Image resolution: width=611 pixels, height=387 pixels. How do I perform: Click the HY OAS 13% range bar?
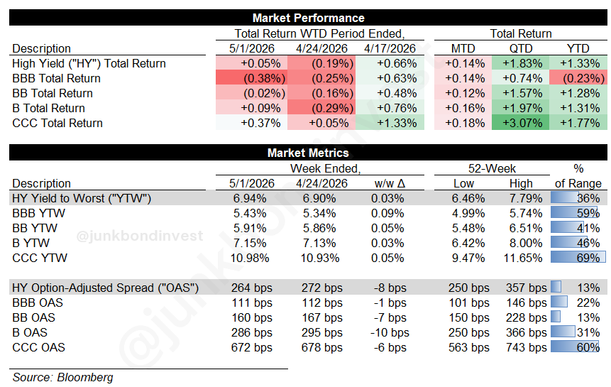(556, 287)
